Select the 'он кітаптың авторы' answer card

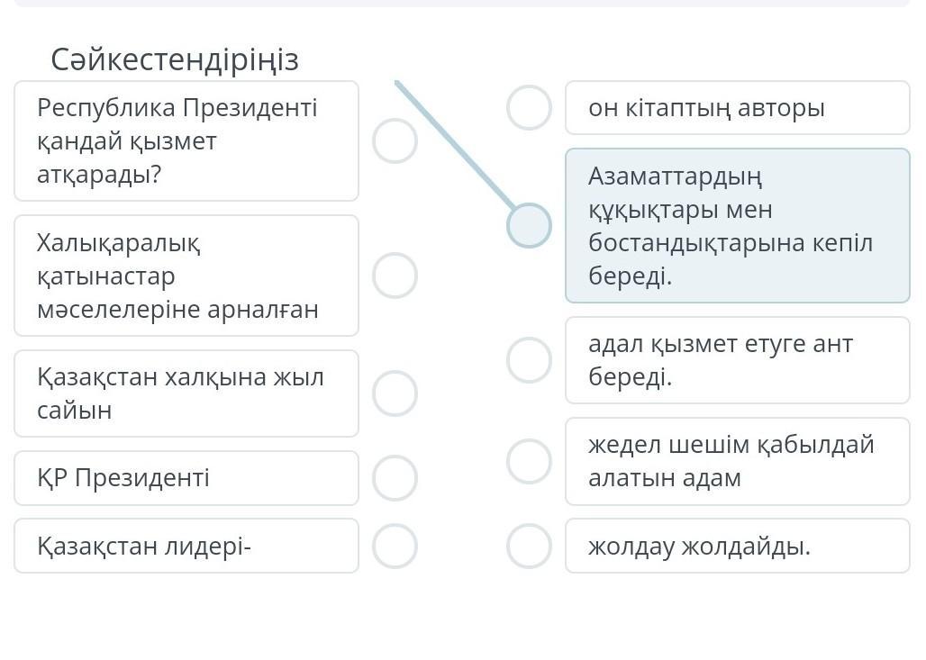point(737,108)
